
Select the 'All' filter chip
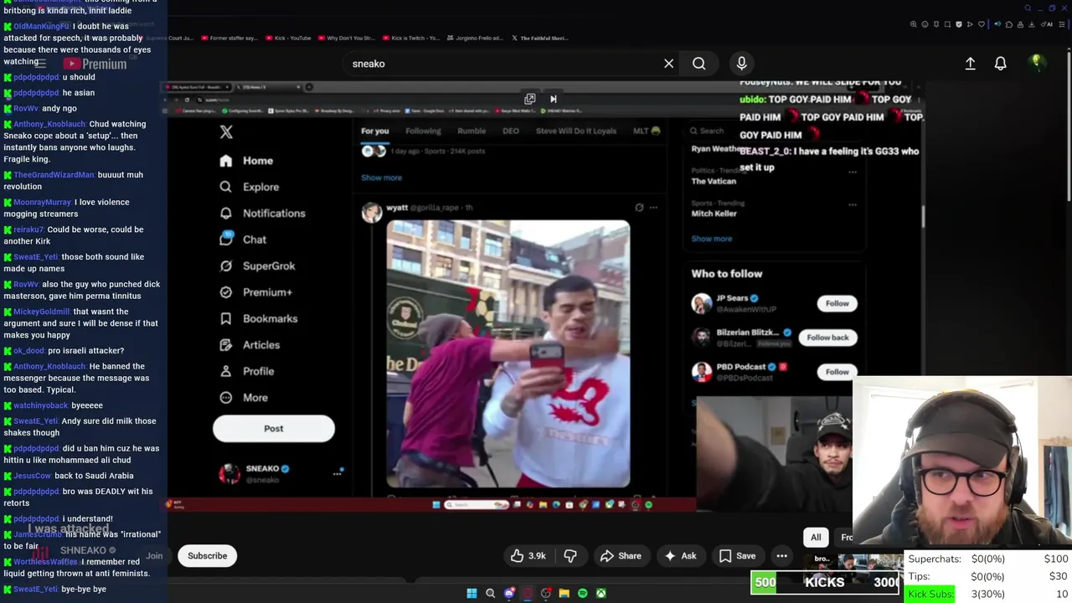pyautogui.click(x=816, y=537)
